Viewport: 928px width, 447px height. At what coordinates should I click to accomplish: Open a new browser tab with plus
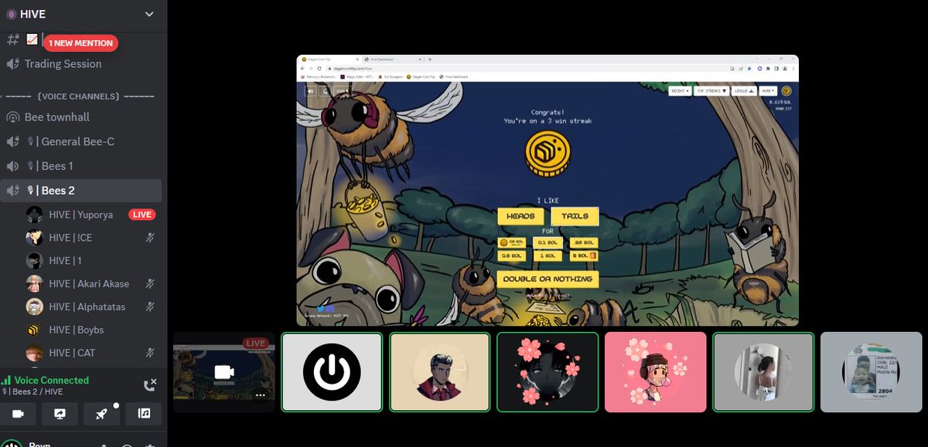(429, 59)
